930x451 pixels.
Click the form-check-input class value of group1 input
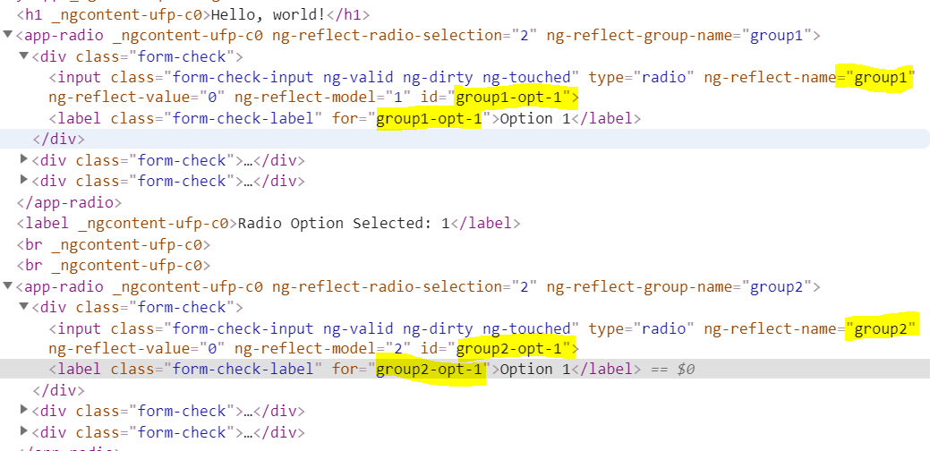coord(243,77)
